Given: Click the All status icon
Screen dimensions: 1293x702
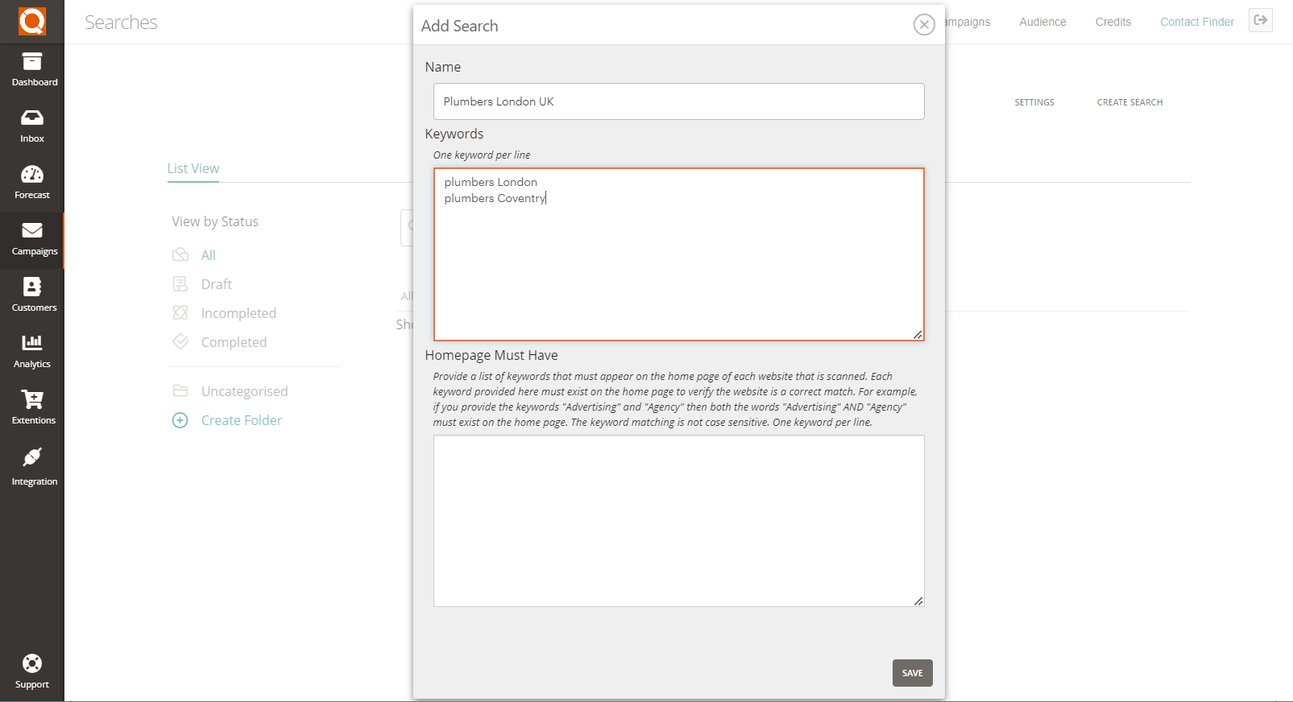Looking at the screenshot, I should tap(180, 255).
